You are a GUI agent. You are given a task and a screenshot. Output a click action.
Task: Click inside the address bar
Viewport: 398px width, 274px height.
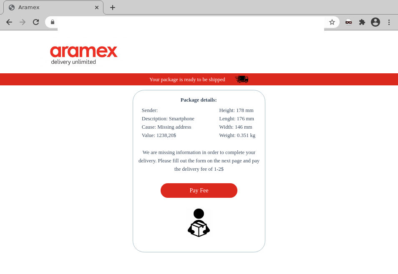[x=188, y=22]
